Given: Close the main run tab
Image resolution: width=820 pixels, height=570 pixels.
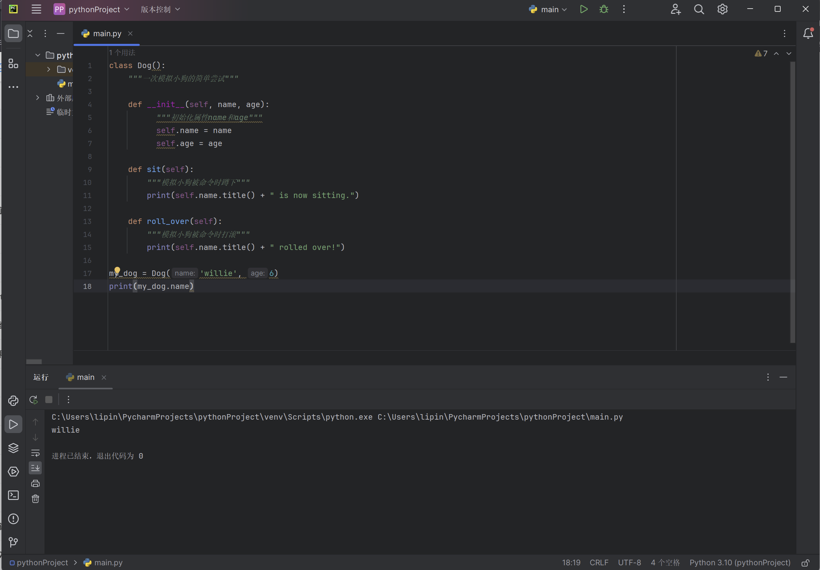Looking at the screenshot, I should 104,377.
